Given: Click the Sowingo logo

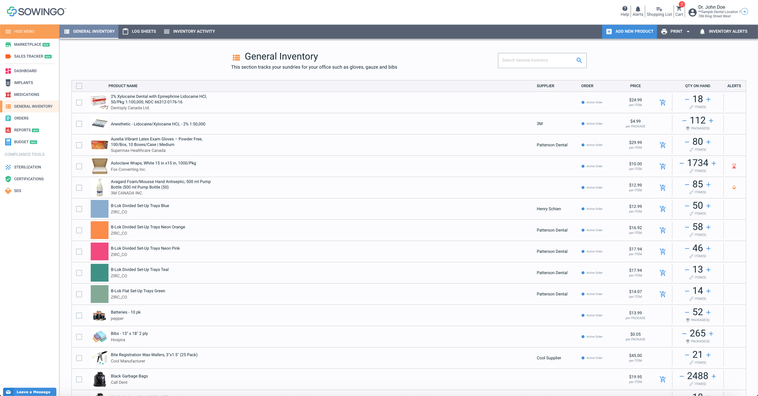Looking at the screenshot, I should click(x=37, y=12).
